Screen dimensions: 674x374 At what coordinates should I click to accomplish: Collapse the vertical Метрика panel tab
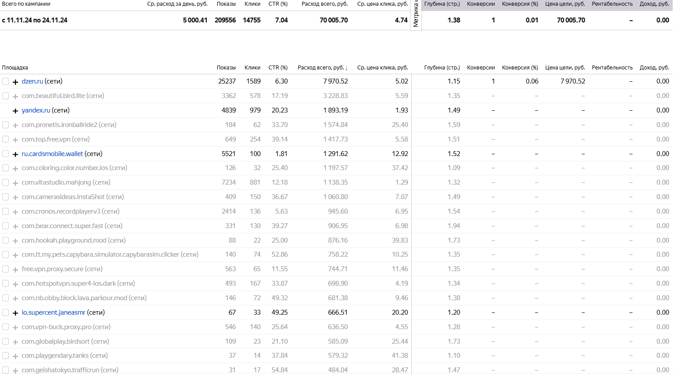pos(416,14)
